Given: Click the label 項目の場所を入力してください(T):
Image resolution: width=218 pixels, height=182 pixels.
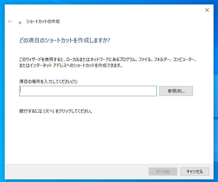Looking at the screenshot, I should [48, 81].
